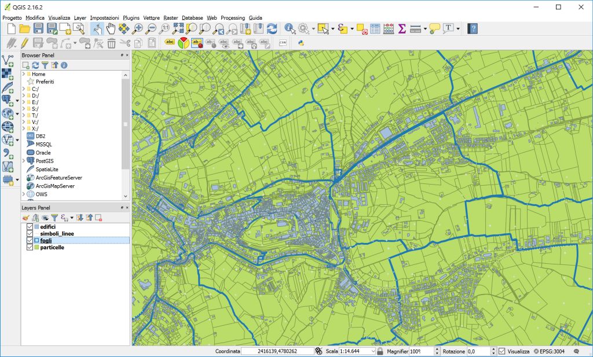
Task: Open Help contents with the question mark icon
Action: [473, 29]
